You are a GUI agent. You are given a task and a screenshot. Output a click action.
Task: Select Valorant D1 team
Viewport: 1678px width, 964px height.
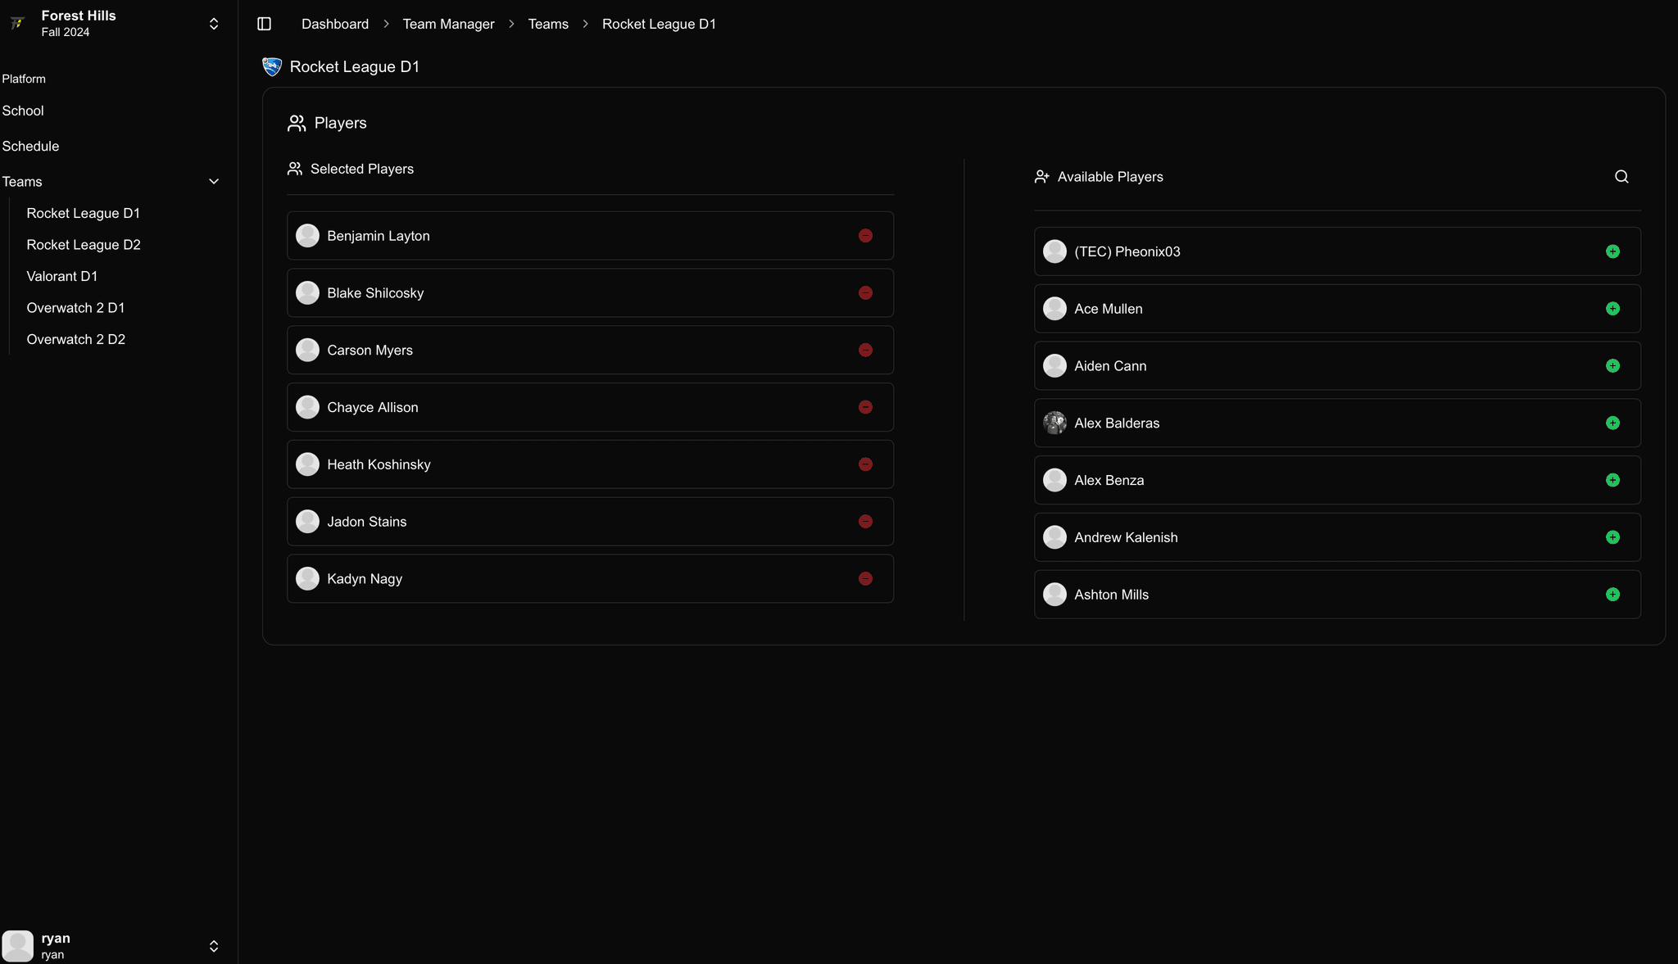coord(62,276)
